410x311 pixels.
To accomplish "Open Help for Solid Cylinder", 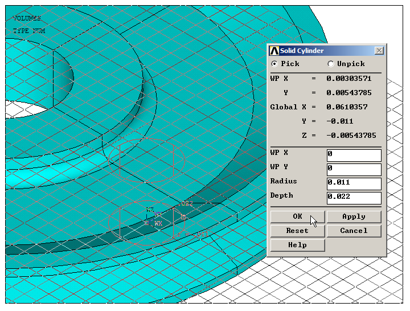I will (x=298, y=245).
